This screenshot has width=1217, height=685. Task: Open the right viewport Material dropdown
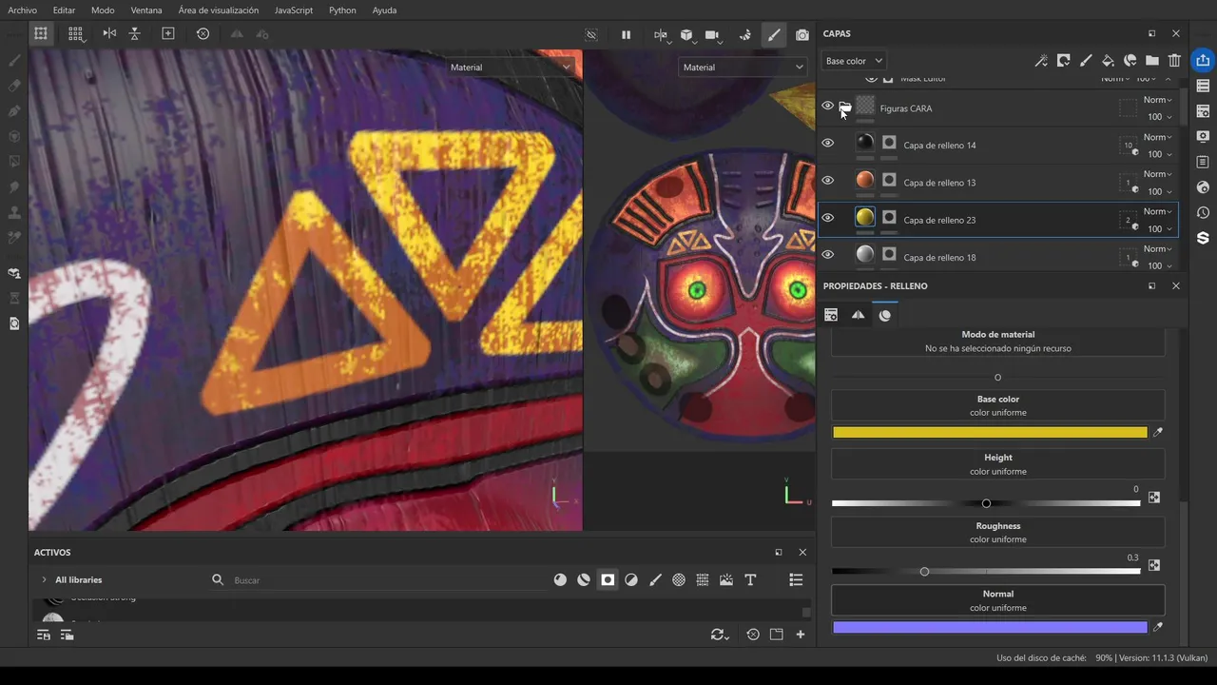pos(743,68)
